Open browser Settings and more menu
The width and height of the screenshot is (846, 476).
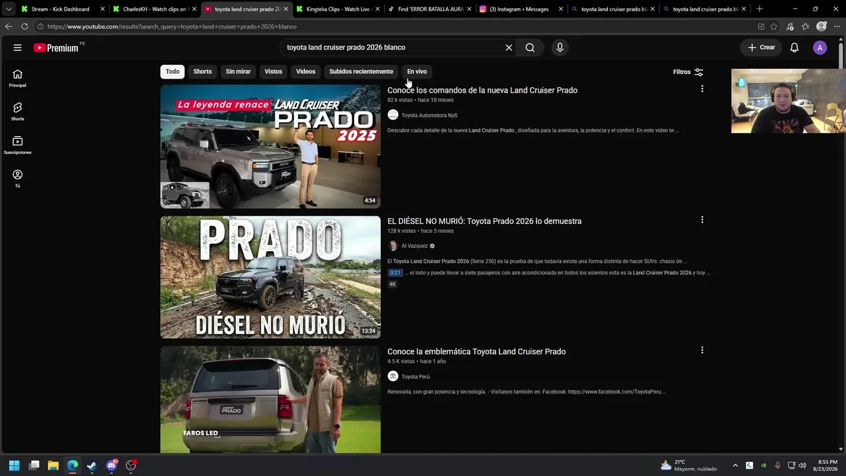pos(837,26)
